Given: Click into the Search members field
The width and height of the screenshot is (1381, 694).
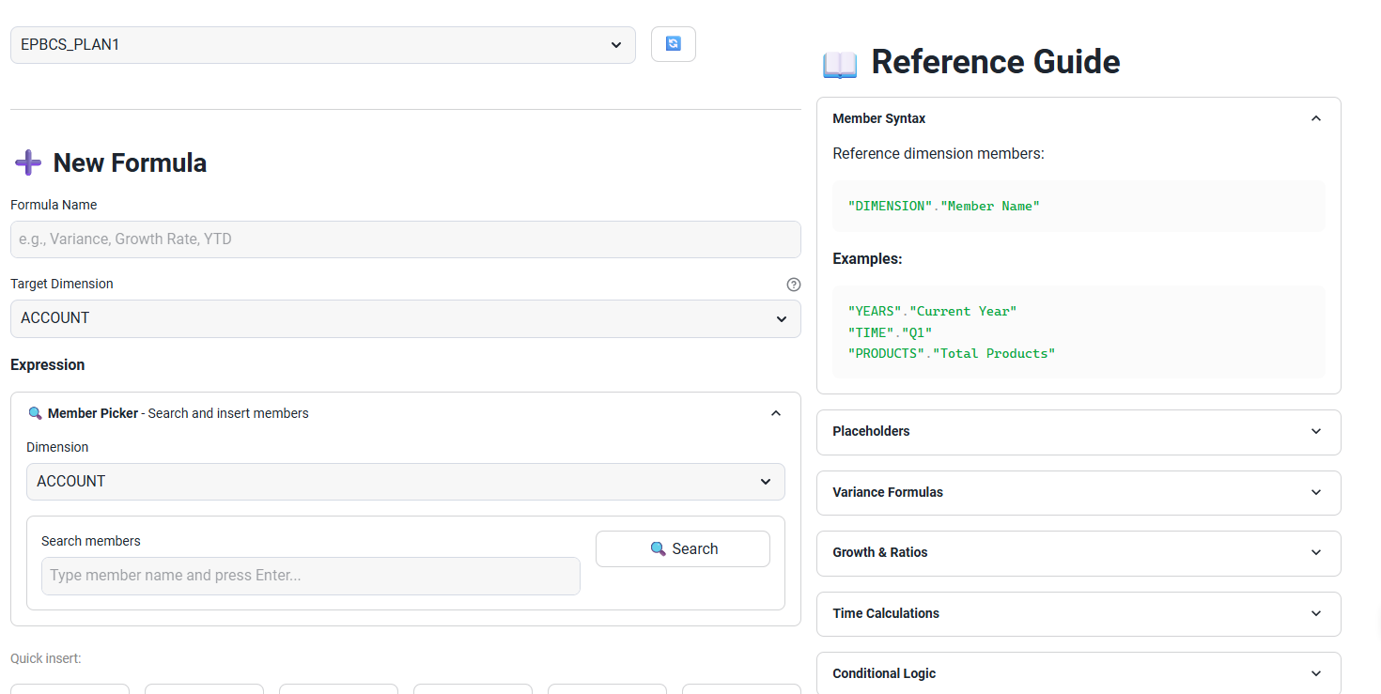Looking at the screenshot, I should 310,576.
